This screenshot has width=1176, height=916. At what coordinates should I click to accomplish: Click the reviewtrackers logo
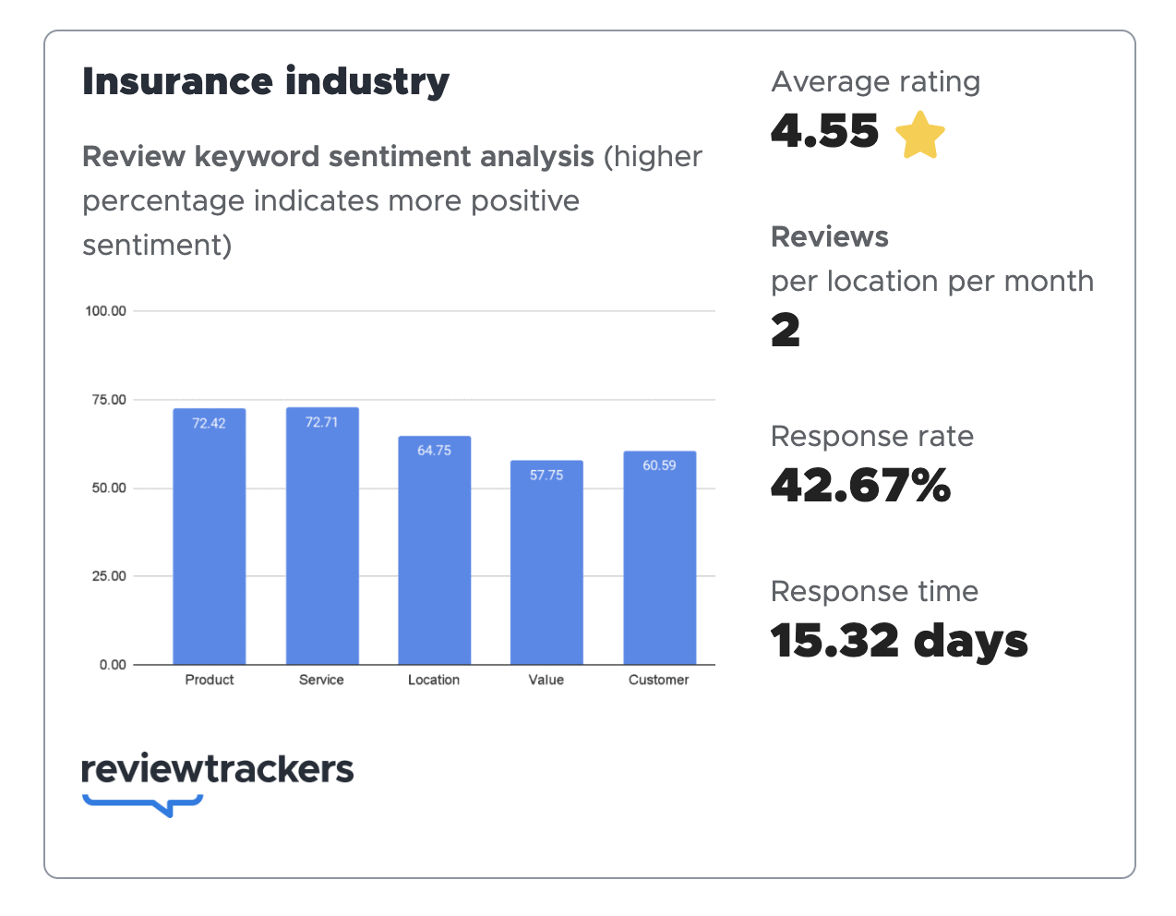coord(218,769)
